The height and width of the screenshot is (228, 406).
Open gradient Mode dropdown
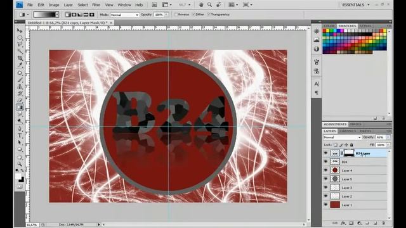pos(125,15)
